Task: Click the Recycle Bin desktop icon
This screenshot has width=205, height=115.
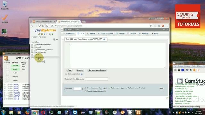Action: [x=5, y=5]
